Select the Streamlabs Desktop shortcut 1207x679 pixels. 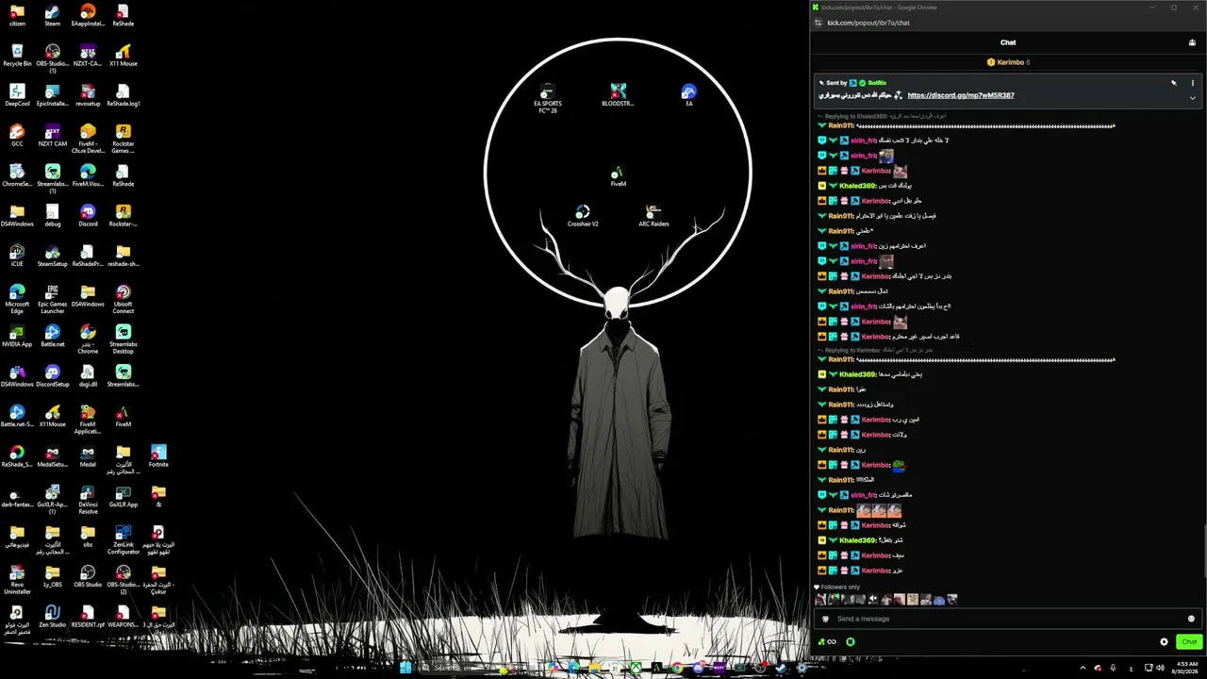coord(124,339)
